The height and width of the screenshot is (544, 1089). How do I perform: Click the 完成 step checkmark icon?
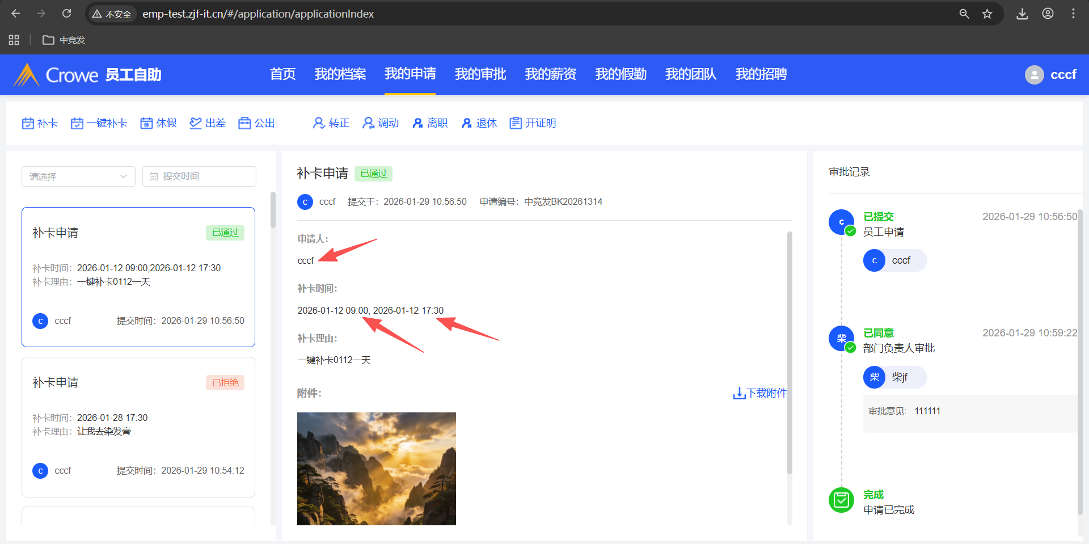coord(842,500)
